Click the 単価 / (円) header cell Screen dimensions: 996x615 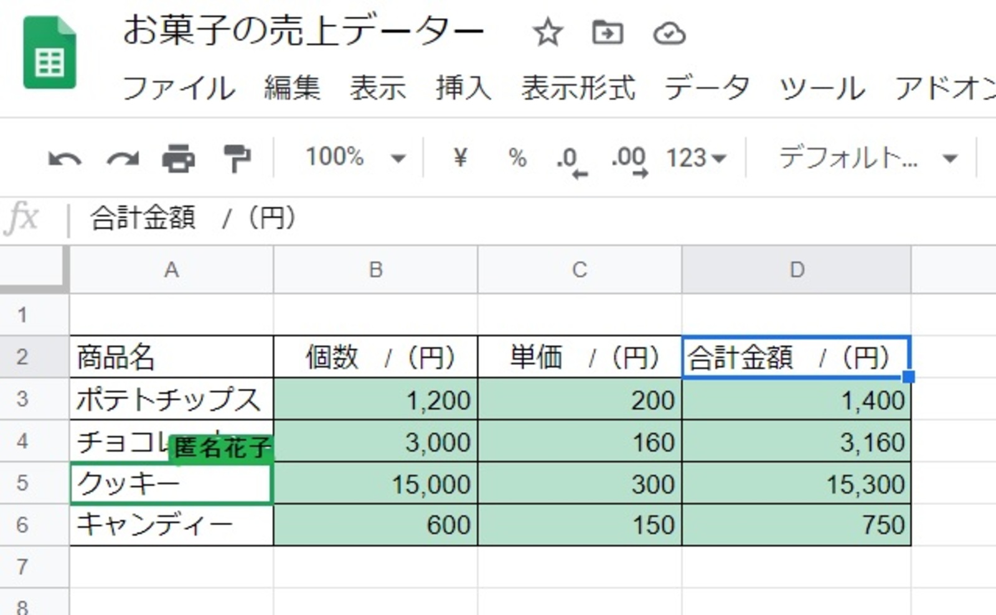pos(580,357)
